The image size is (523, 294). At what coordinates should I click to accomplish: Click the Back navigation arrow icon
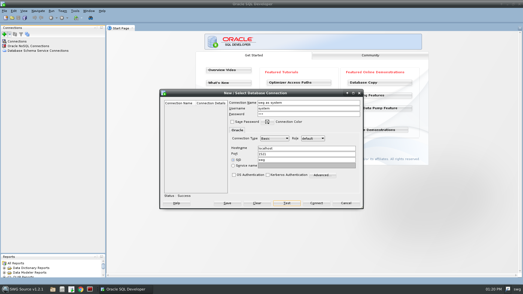click(51, 18)
